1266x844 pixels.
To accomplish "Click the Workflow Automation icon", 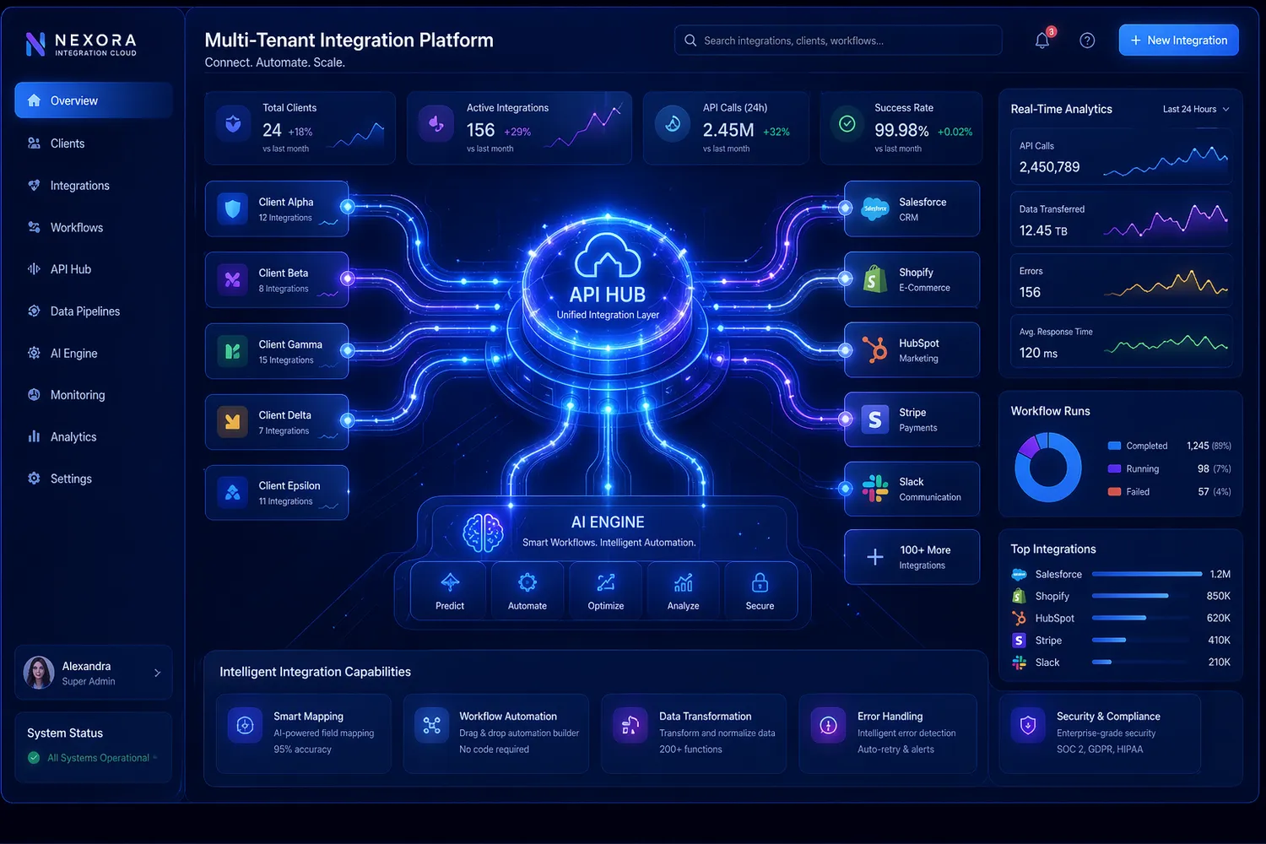I will (432, 725).
